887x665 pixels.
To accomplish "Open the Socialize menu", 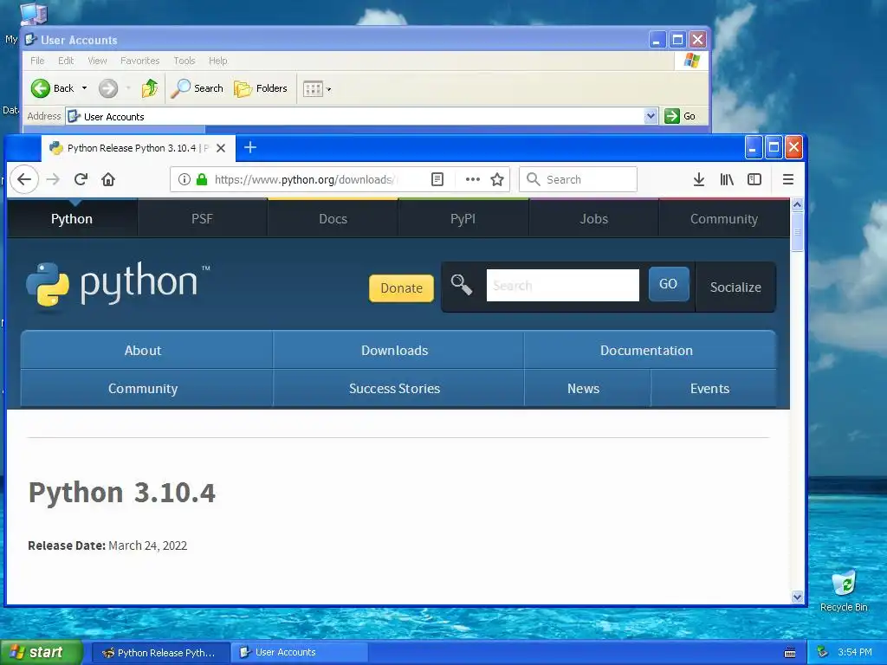I will tap(735, 287).
